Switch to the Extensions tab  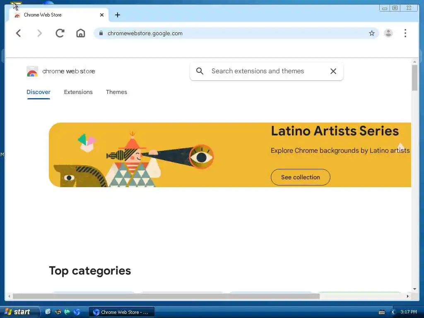click(x=78, y=92)
